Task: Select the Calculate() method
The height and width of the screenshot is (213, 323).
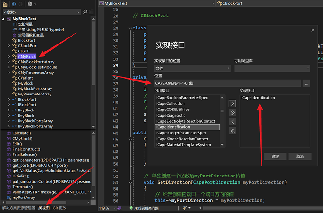Action: [22, 133]
